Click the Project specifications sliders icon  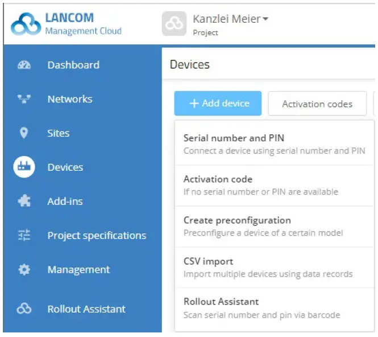tap(24, 235)
